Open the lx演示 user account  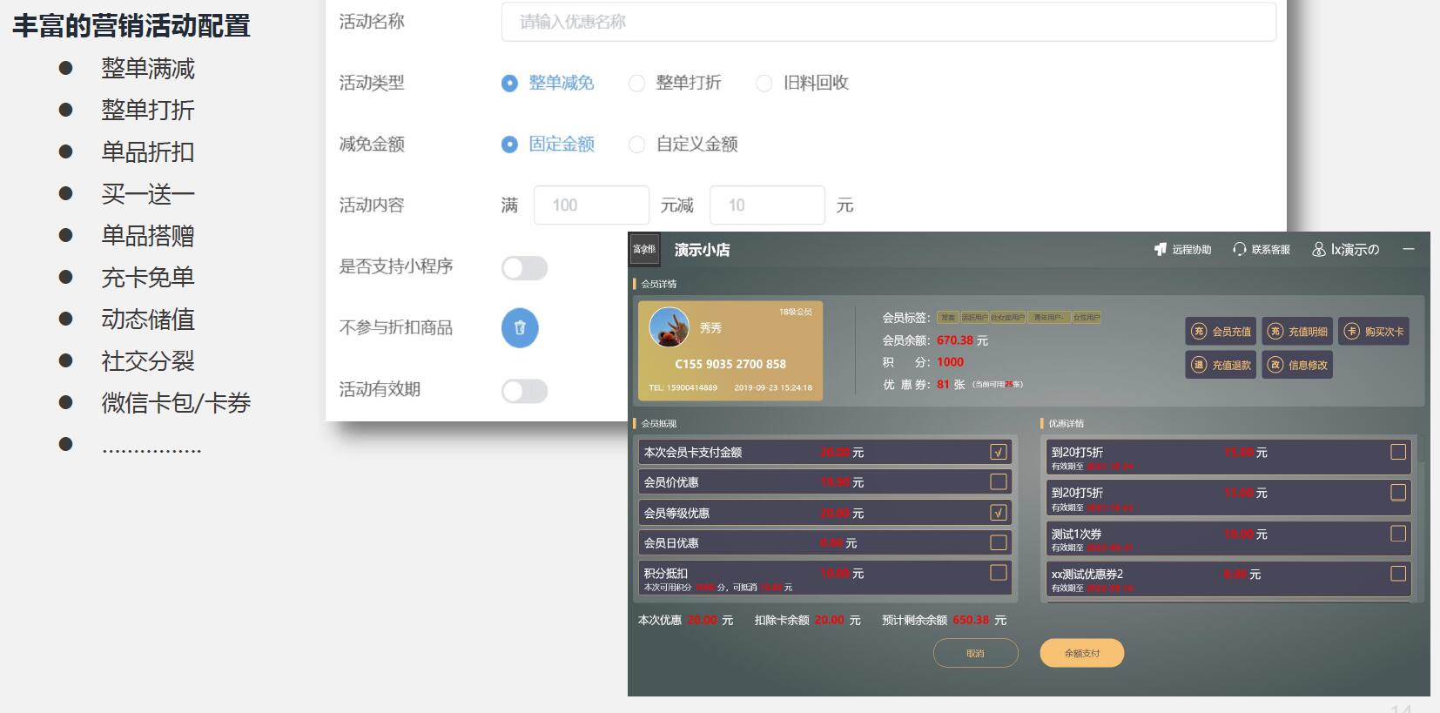click(x=1346, y=250)
